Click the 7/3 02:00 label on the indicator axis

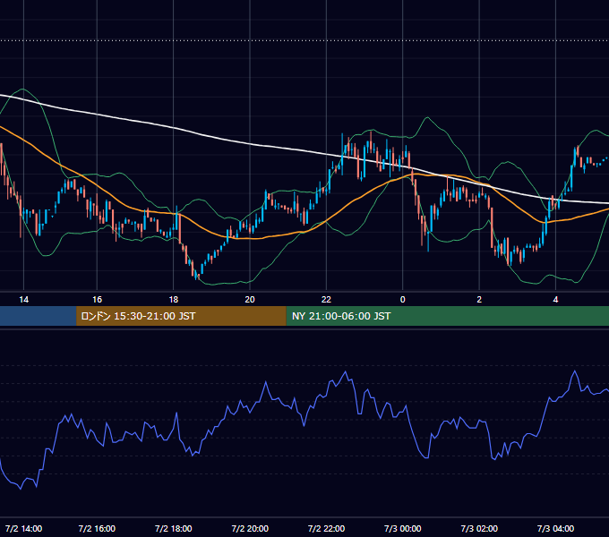[x=479, y=528]
